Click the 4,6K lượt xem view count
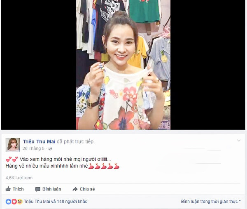 (x=19, y=178)
